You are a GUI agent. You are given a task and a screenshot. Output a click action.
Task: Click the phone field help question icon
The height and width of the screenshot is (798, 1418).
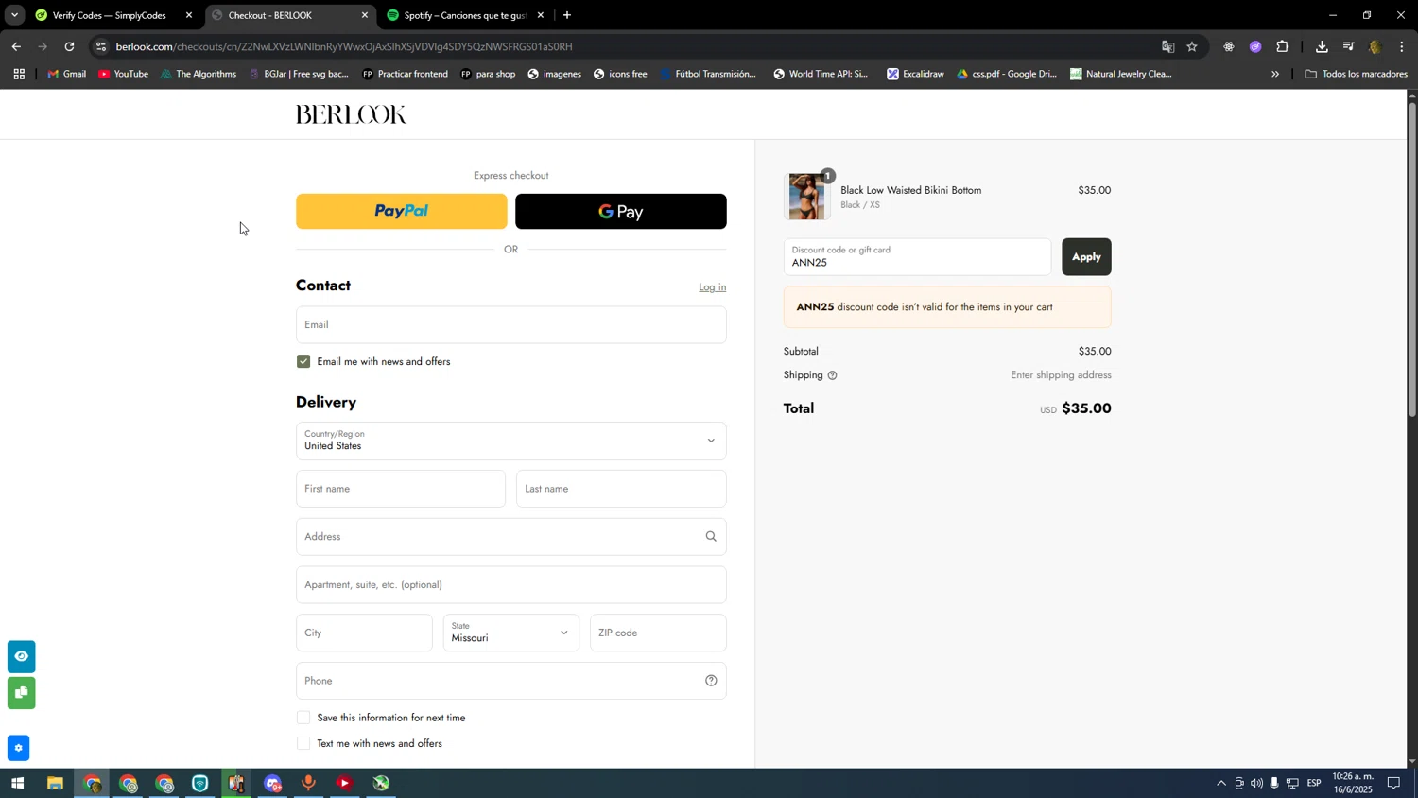tap(711, 681)
